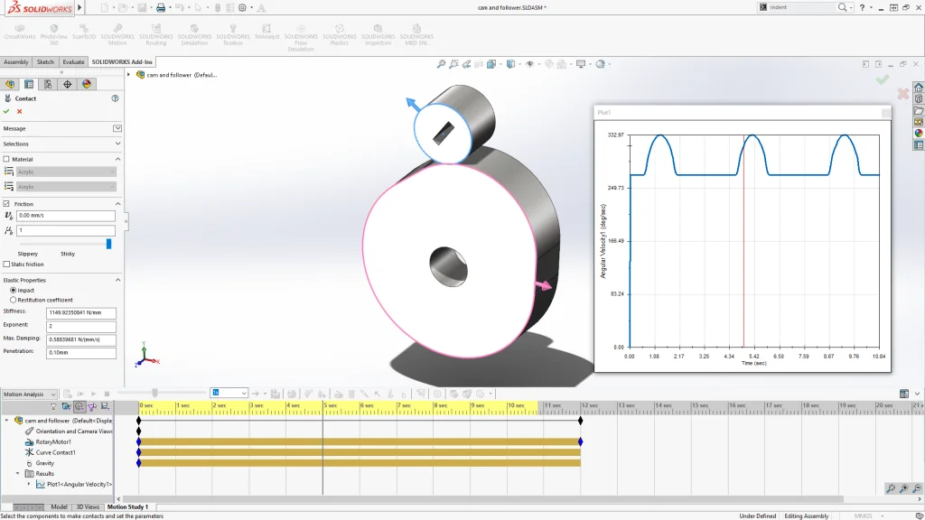Open the DimXpert Manager crosshair tab icon
925x520 pixels.
tap(67, 84)
